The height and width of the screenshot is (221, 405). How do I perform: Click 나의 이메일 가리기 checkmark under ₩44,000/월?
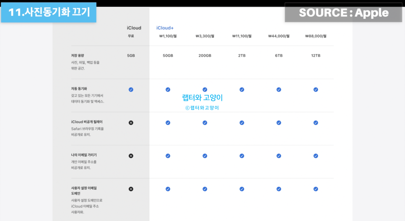pos(279,156)
